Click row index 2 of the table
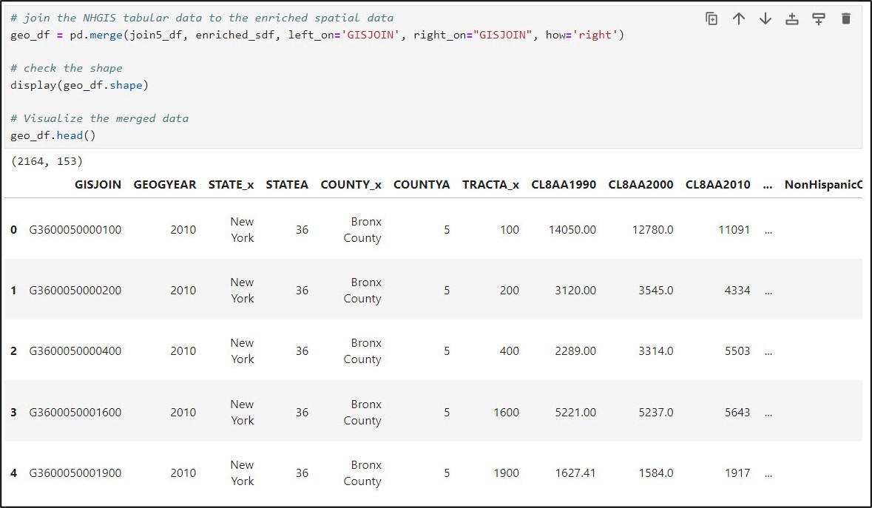 click(13, 351)
